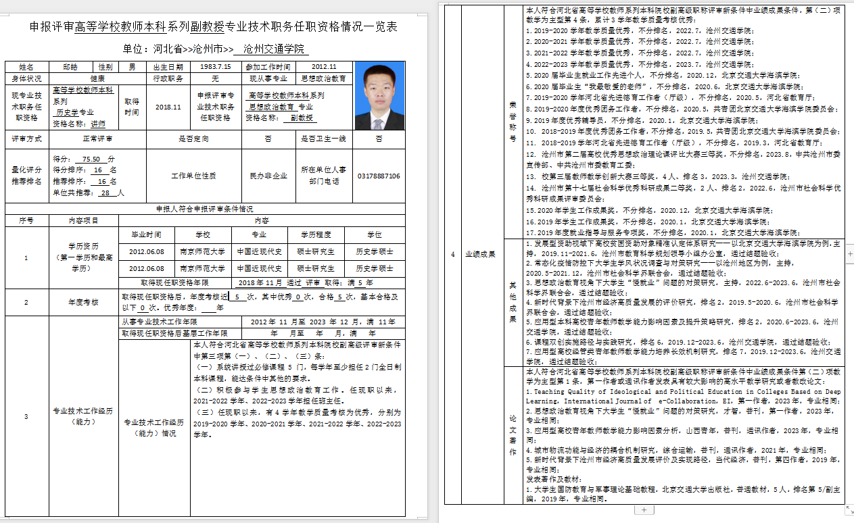
Task: Click the 学历程度 column header
Action: click(x=316, y=234)
